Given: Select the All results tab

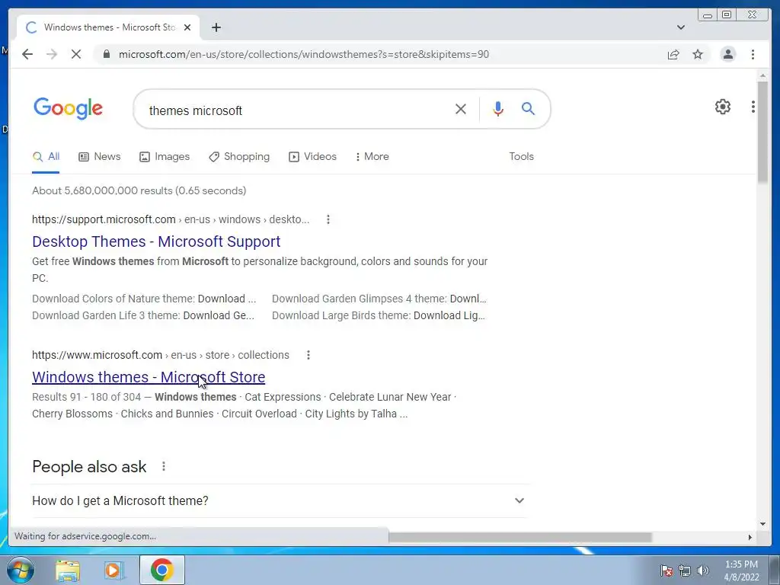Looking at the screenshot, I should point(46,157).
